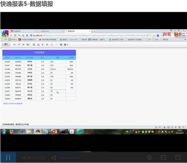Pause the video playback
187x163 pixels.
pyautogui.click(x=8, y=157)
